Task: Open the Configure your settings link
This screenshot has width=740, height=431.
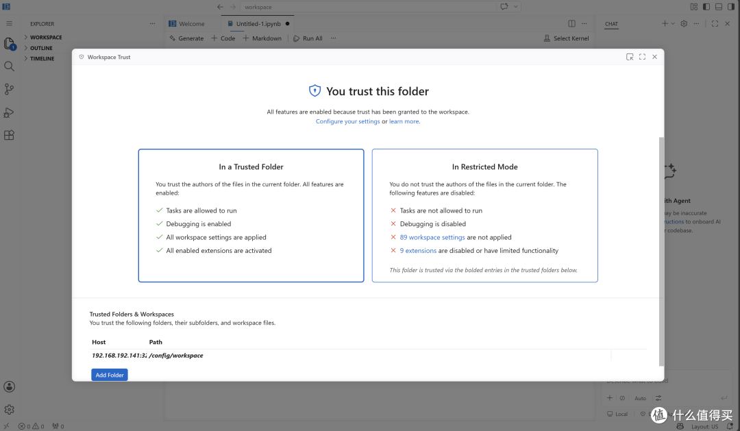Action: click(x=348, y=121)
